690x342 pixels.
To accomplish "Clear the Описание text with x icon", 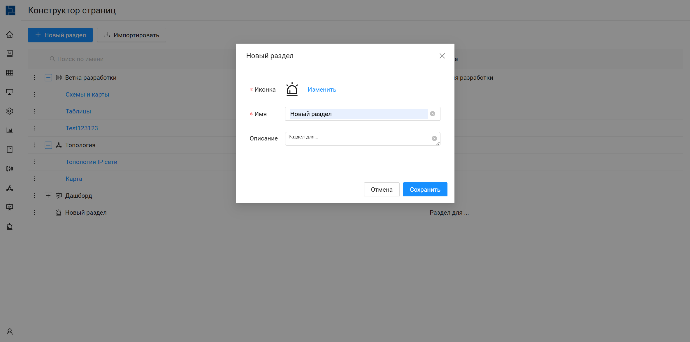I will click(434, 138).
